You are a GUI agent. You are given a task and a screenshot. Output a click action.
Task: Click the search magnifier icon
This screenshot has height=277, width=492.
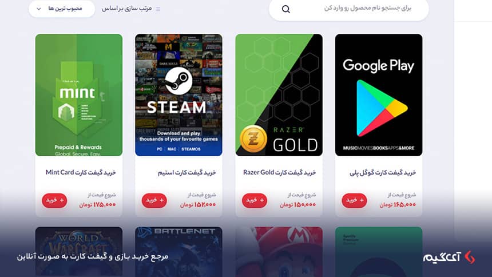click(286, 9)
